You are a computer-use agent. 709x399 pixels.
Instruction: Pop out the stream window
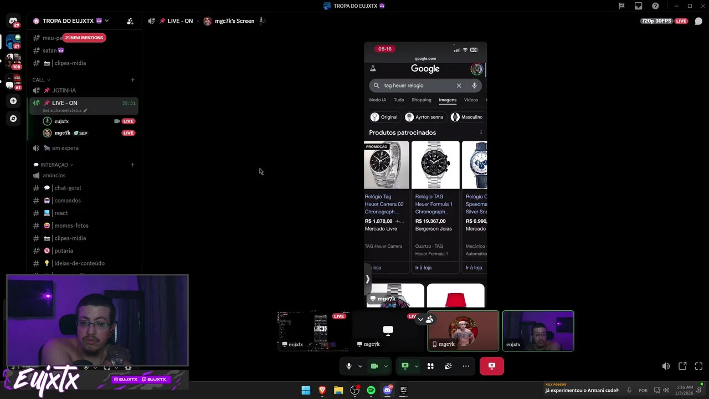coord(682,366)
